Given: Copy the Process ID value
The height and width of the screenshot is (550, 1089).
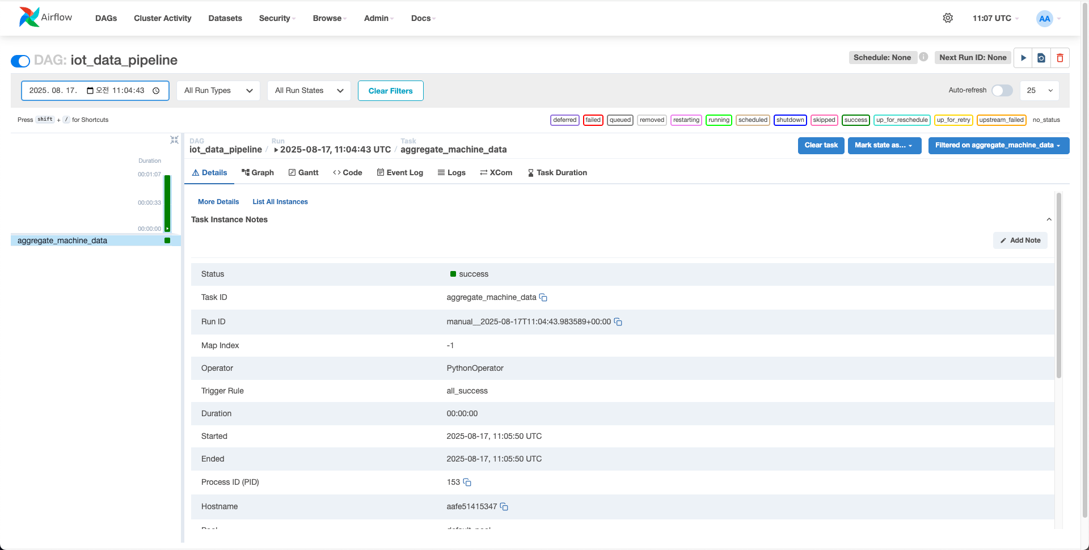Looking at the screenshot, I should tap(467, 483).
